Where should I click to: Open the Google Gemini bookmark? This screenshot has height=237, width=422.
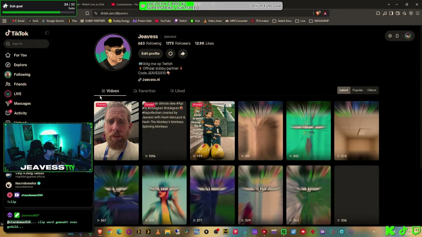(52, 21)
